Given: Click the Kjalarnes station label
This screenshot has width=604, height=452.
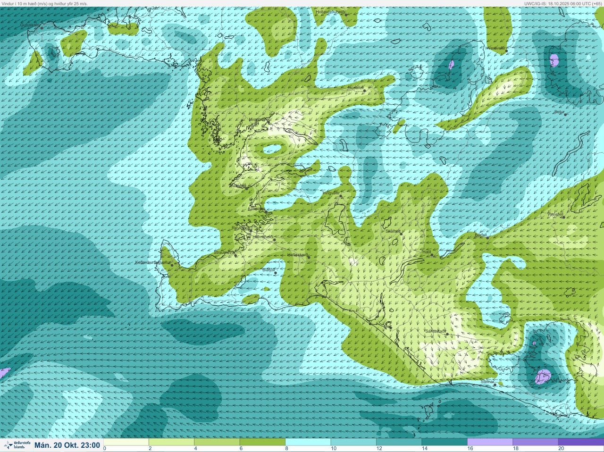Looking at the screenshot, I should pos(256,208).
